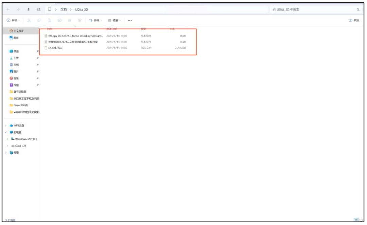Click the icon of the !!!Copy DCIOT.PKG text file
Image resolution: width=367 pixels, height=225 pixels.
click(x=46, y=36)
